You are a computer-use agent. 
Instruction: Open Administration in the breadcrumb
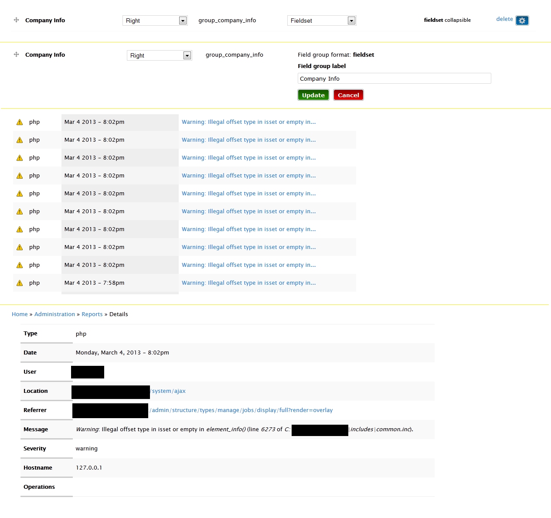54,314
